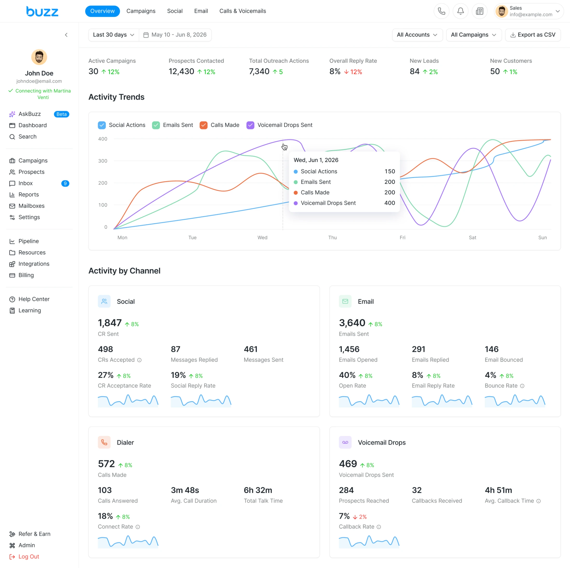This screenshot has width=570, height=568.
Task: Open AskBuzz sparkle icon item
Action: tap(12, 114)
